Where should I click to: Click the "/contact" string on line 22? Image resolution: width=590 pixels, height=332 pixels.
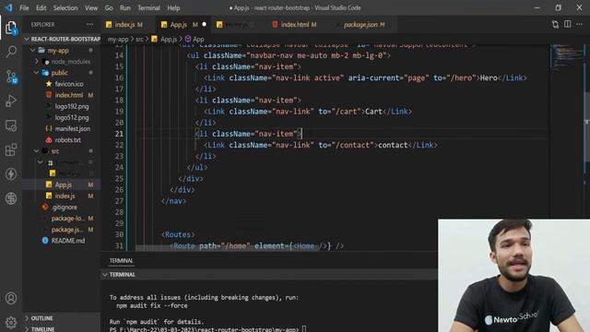coord(352,145)
